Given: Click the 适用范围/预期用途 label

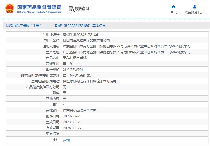Looking at the screenshot, I should point(45,81).
